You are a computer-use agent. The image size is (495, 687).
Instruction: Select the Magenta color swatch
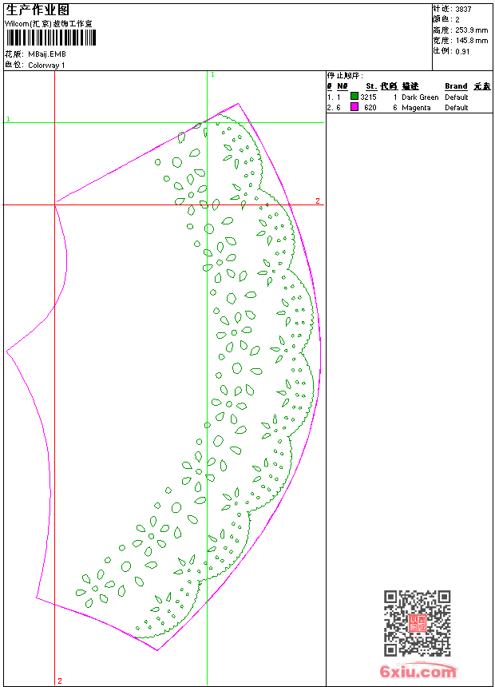[x=354, y=107]
